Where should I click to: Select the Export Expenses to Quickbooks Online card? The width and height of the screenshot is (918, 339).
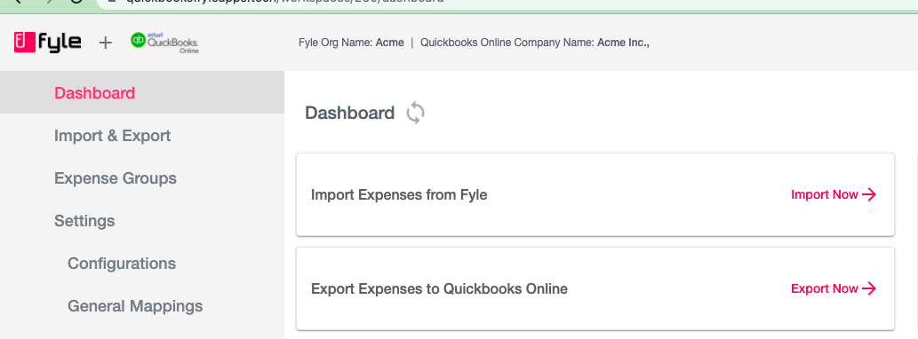point(595,288)
